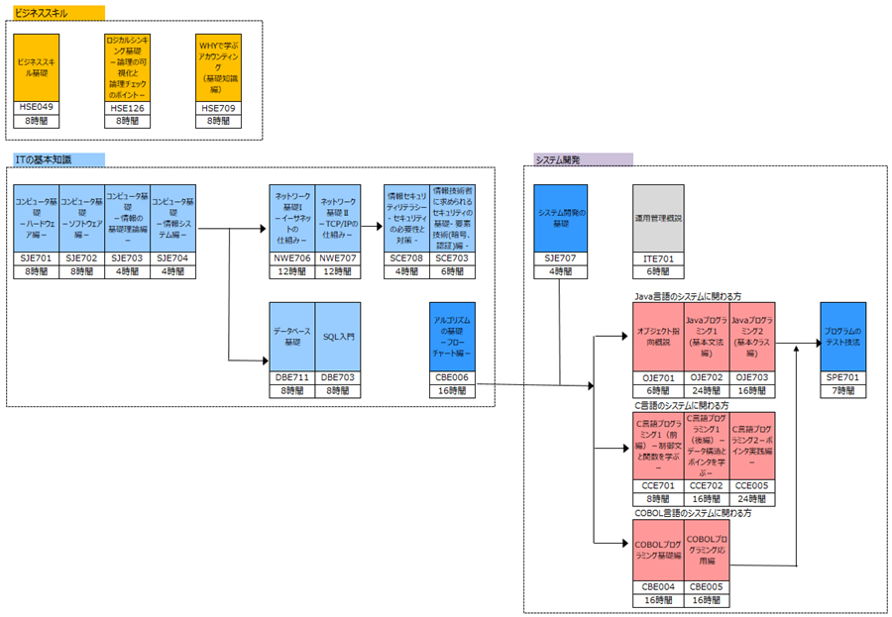Open the WHYで学ぶアカウンティング course box

(218, 67)
